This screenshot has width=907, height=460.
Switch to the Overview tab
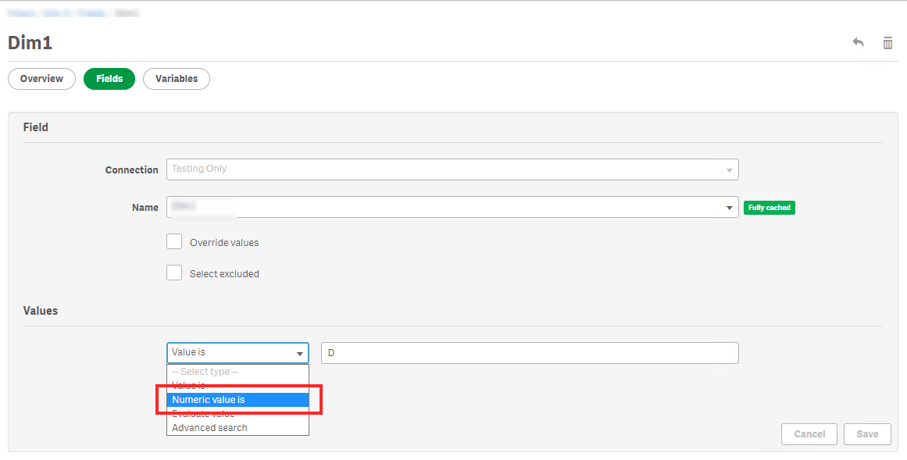(x=41, y=79)
